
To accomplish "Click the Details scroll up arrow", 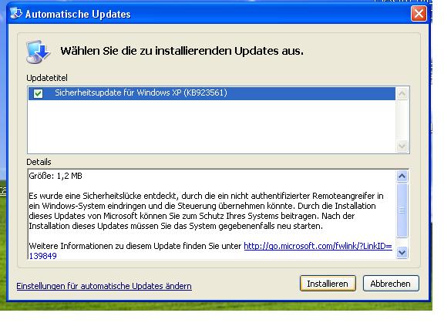I will point(402,177).
